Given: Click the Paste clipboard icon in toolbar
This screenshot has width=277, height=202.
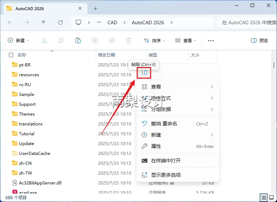Looking at the screenshot, I should [x=78, y=41].
